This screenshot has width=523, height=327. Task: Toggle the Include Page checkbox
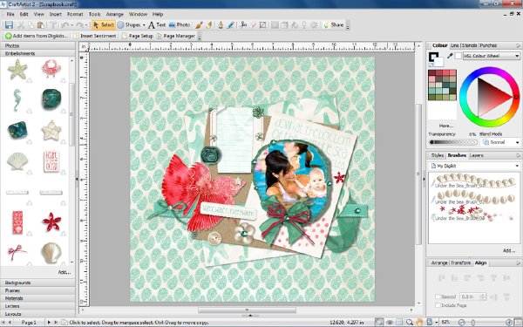tap(438, 305)
